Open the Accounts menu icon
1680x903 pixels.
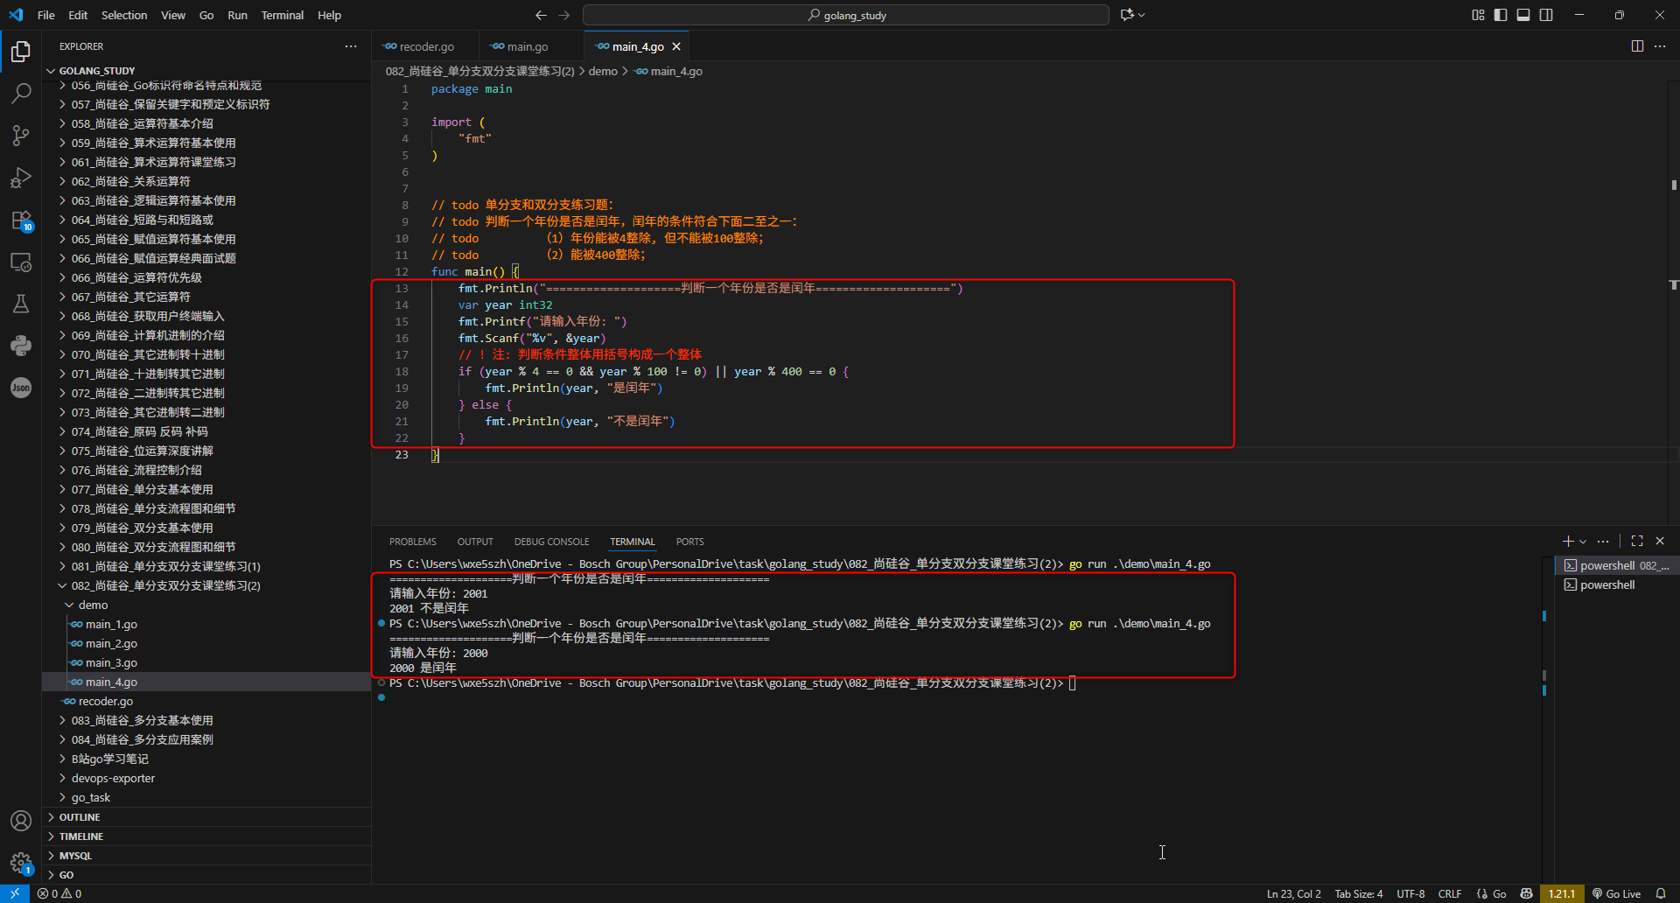[x=21, y=821]
